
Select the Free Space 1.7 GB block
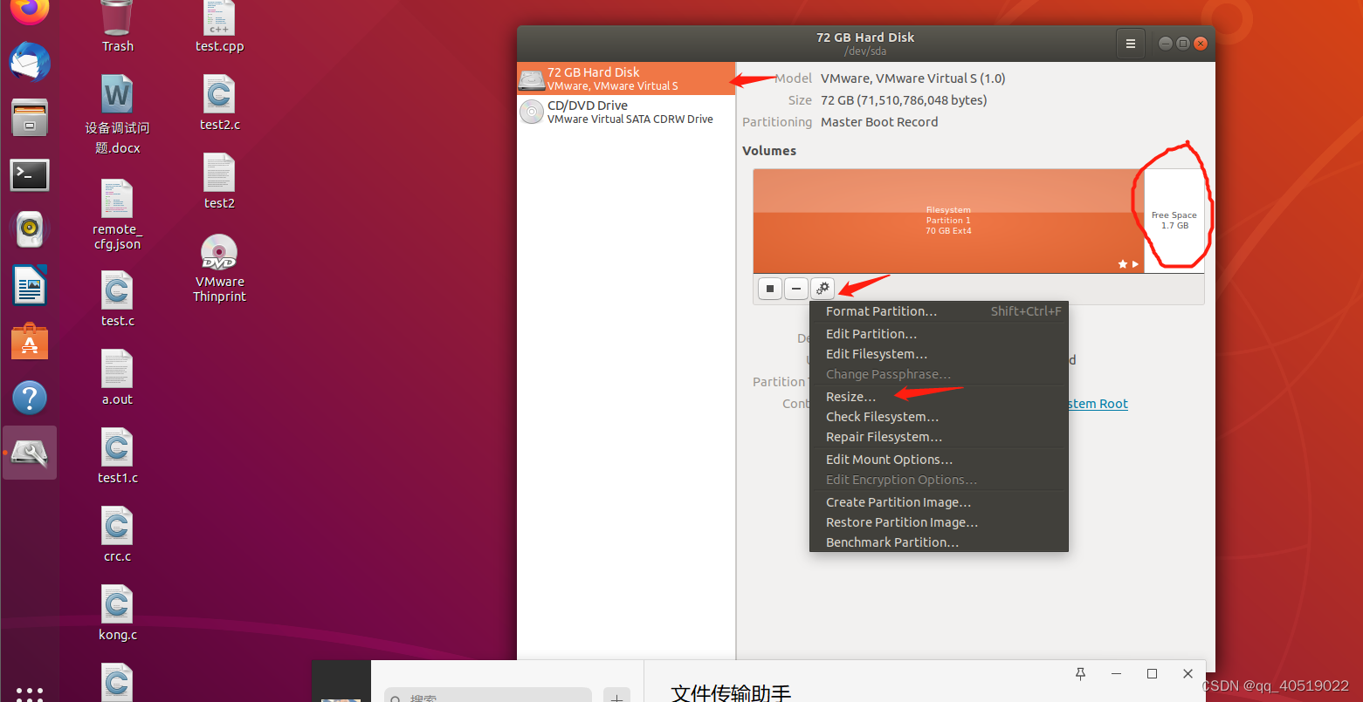[x=1174, y=221]
